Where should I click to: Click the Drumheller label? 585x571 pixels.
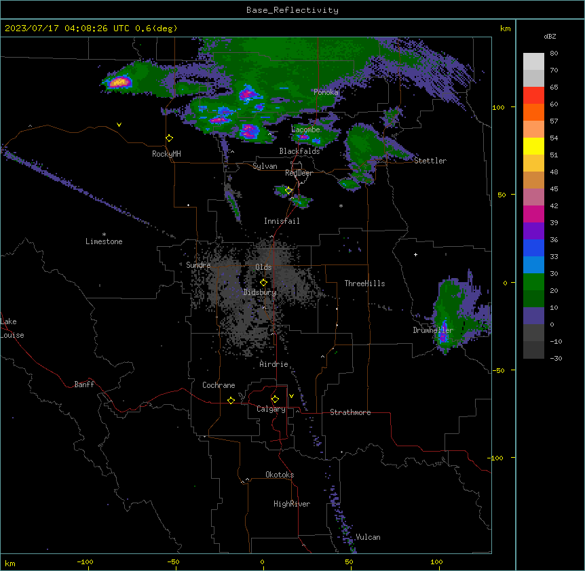coord(433,330)
